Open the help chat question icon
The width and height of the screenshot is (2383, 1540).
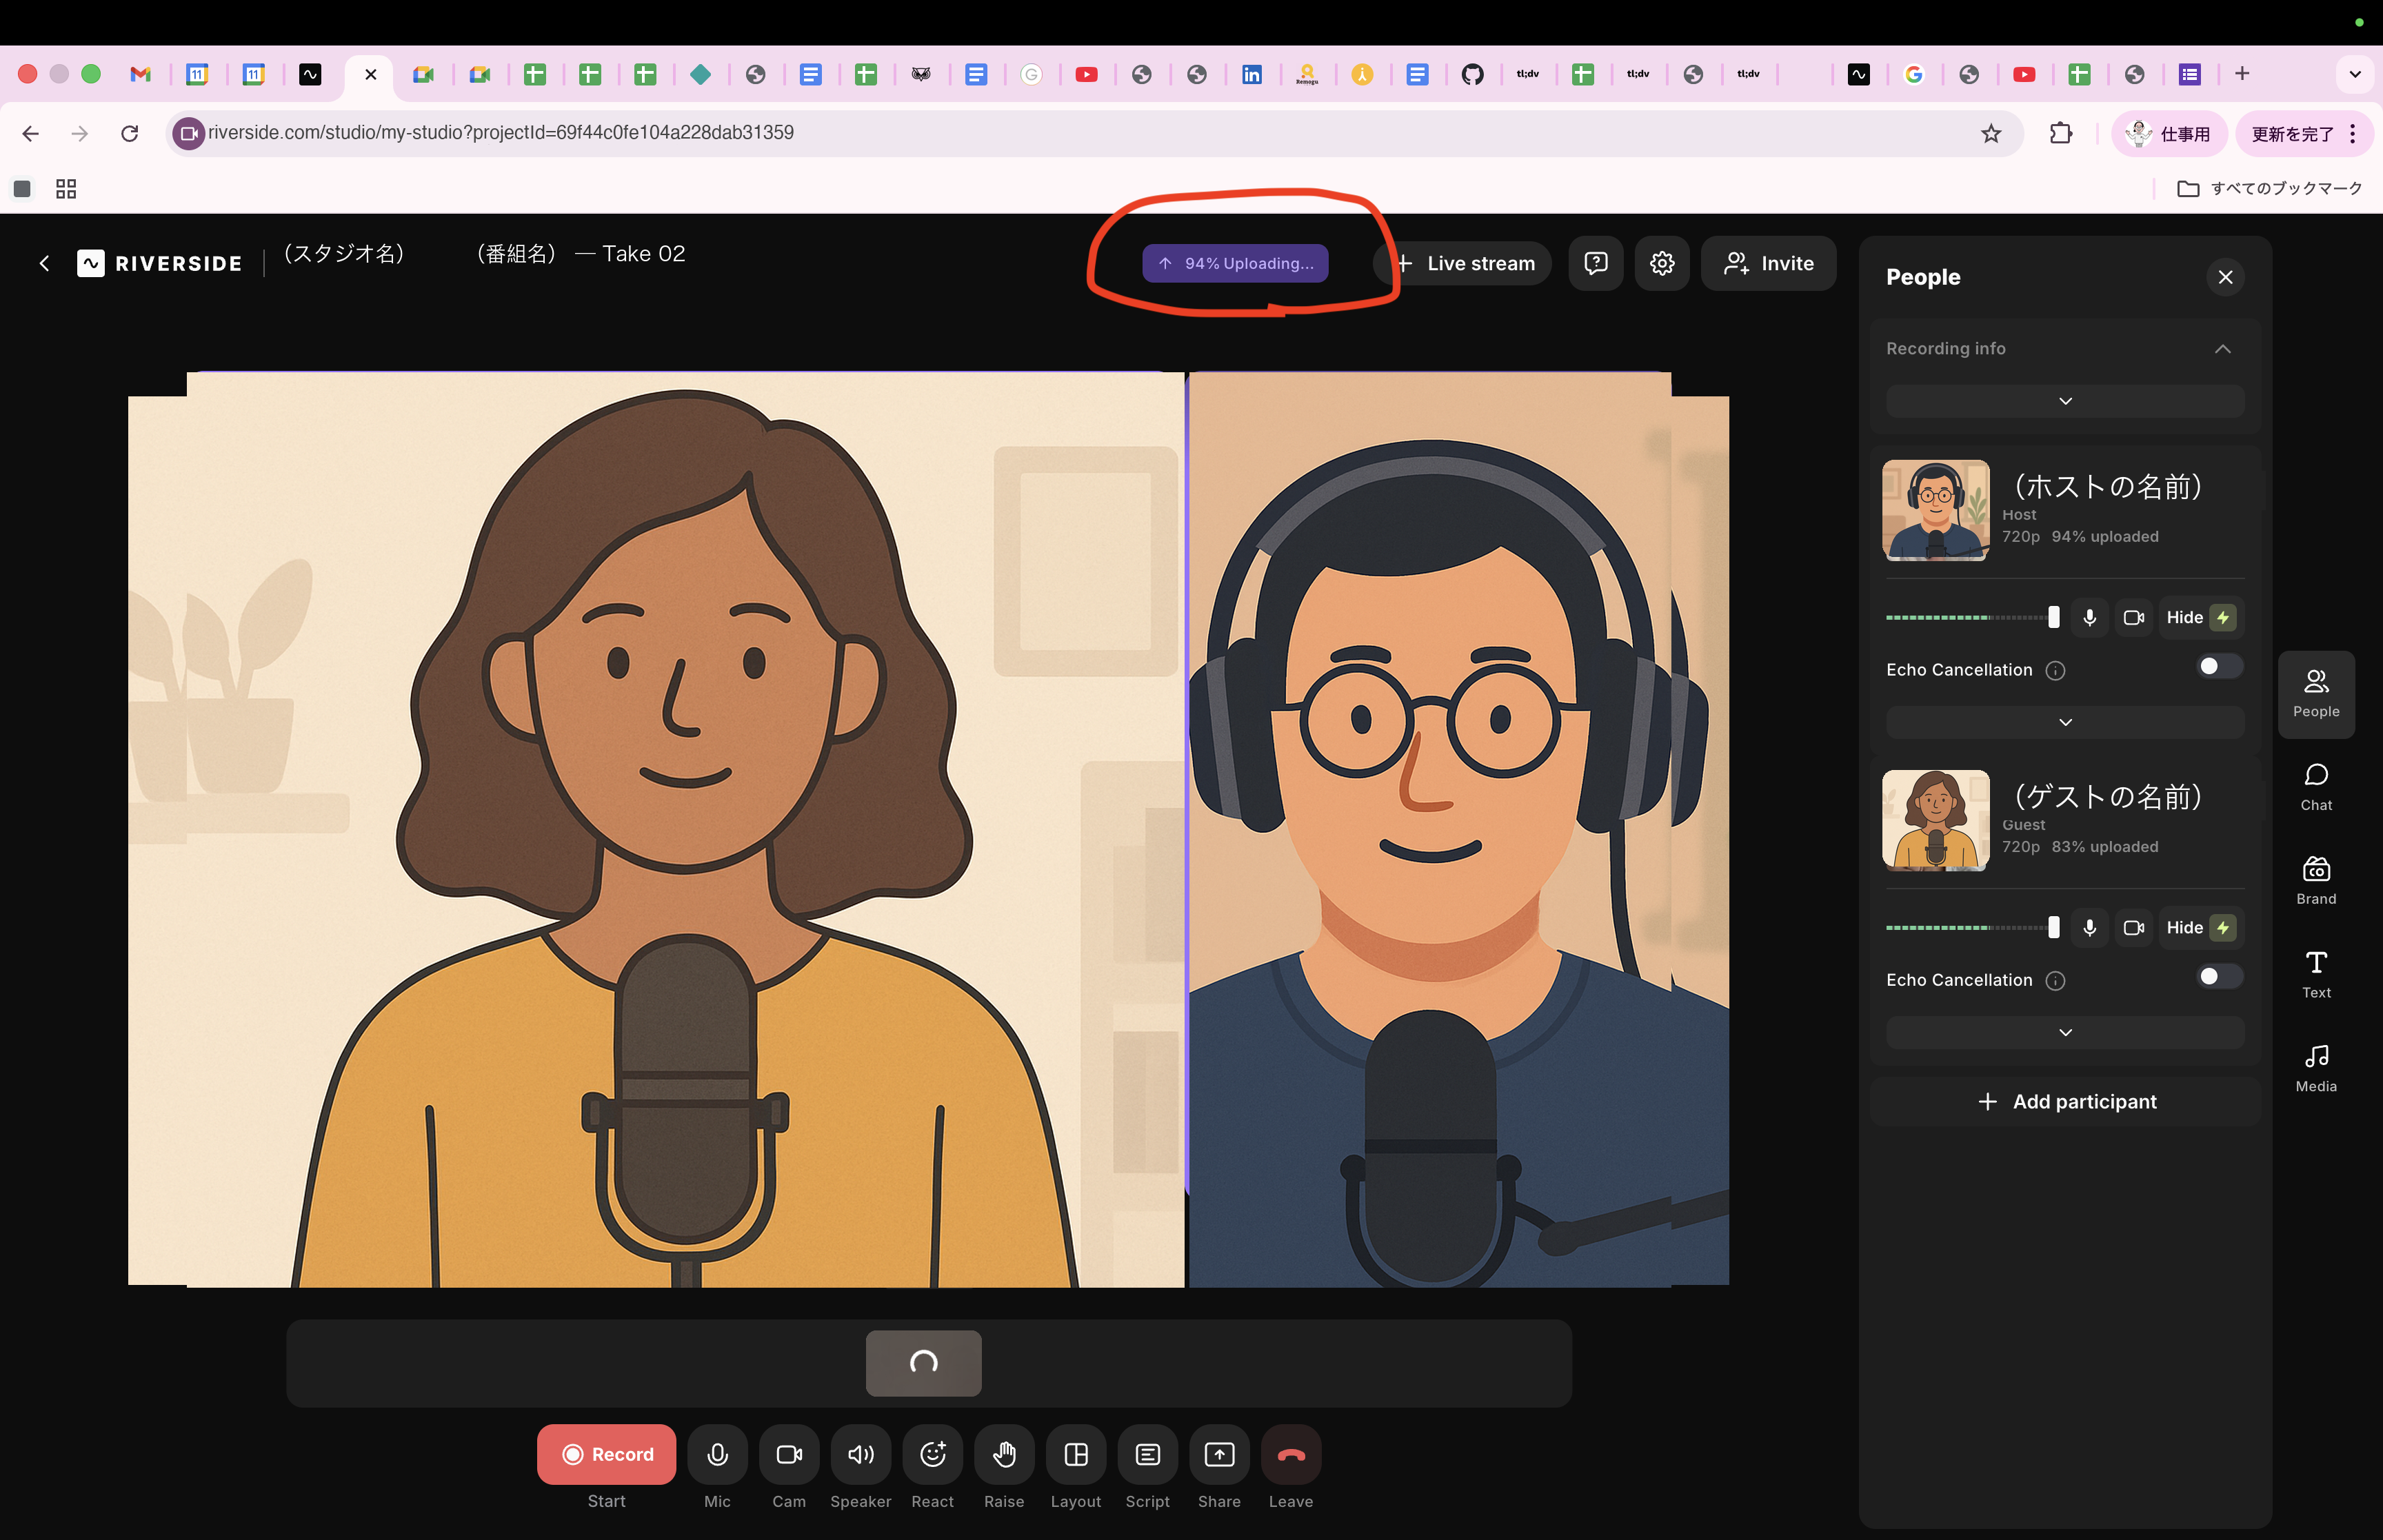[x=1595, y=263]
